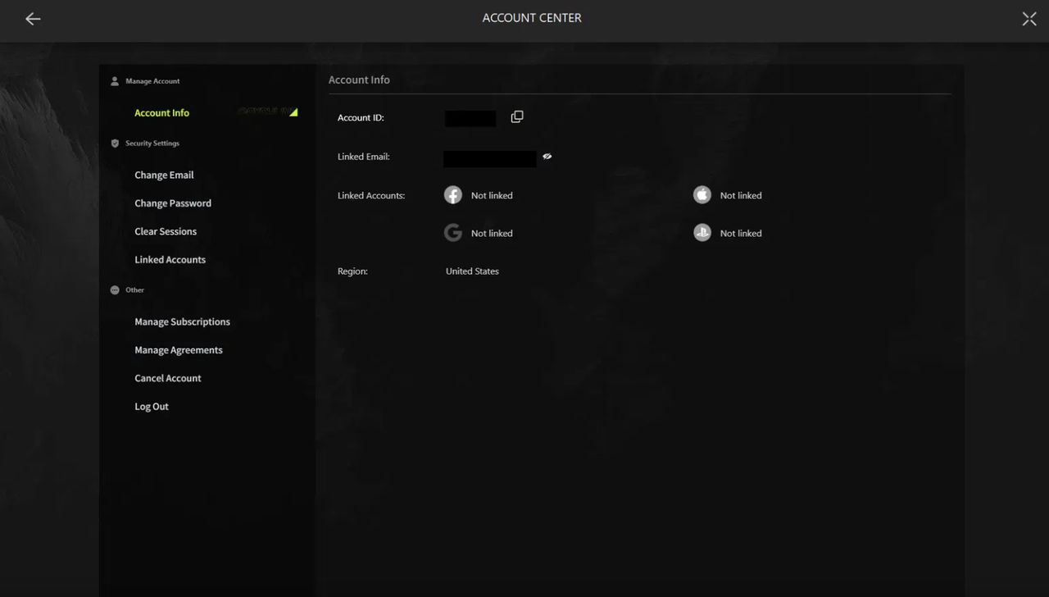
Task: Click Clear Sessions
Action: pos(166,231)
